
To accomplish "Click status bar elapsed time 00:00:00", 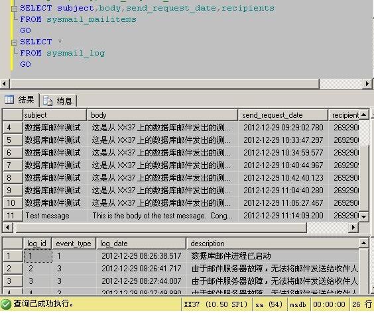I will [x=329, y=304].
